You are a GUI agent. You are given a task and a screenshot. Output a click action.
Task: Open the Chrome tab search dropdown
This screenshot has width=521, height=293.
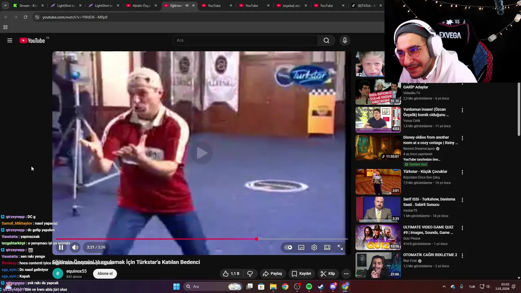(x=5, y=6)
